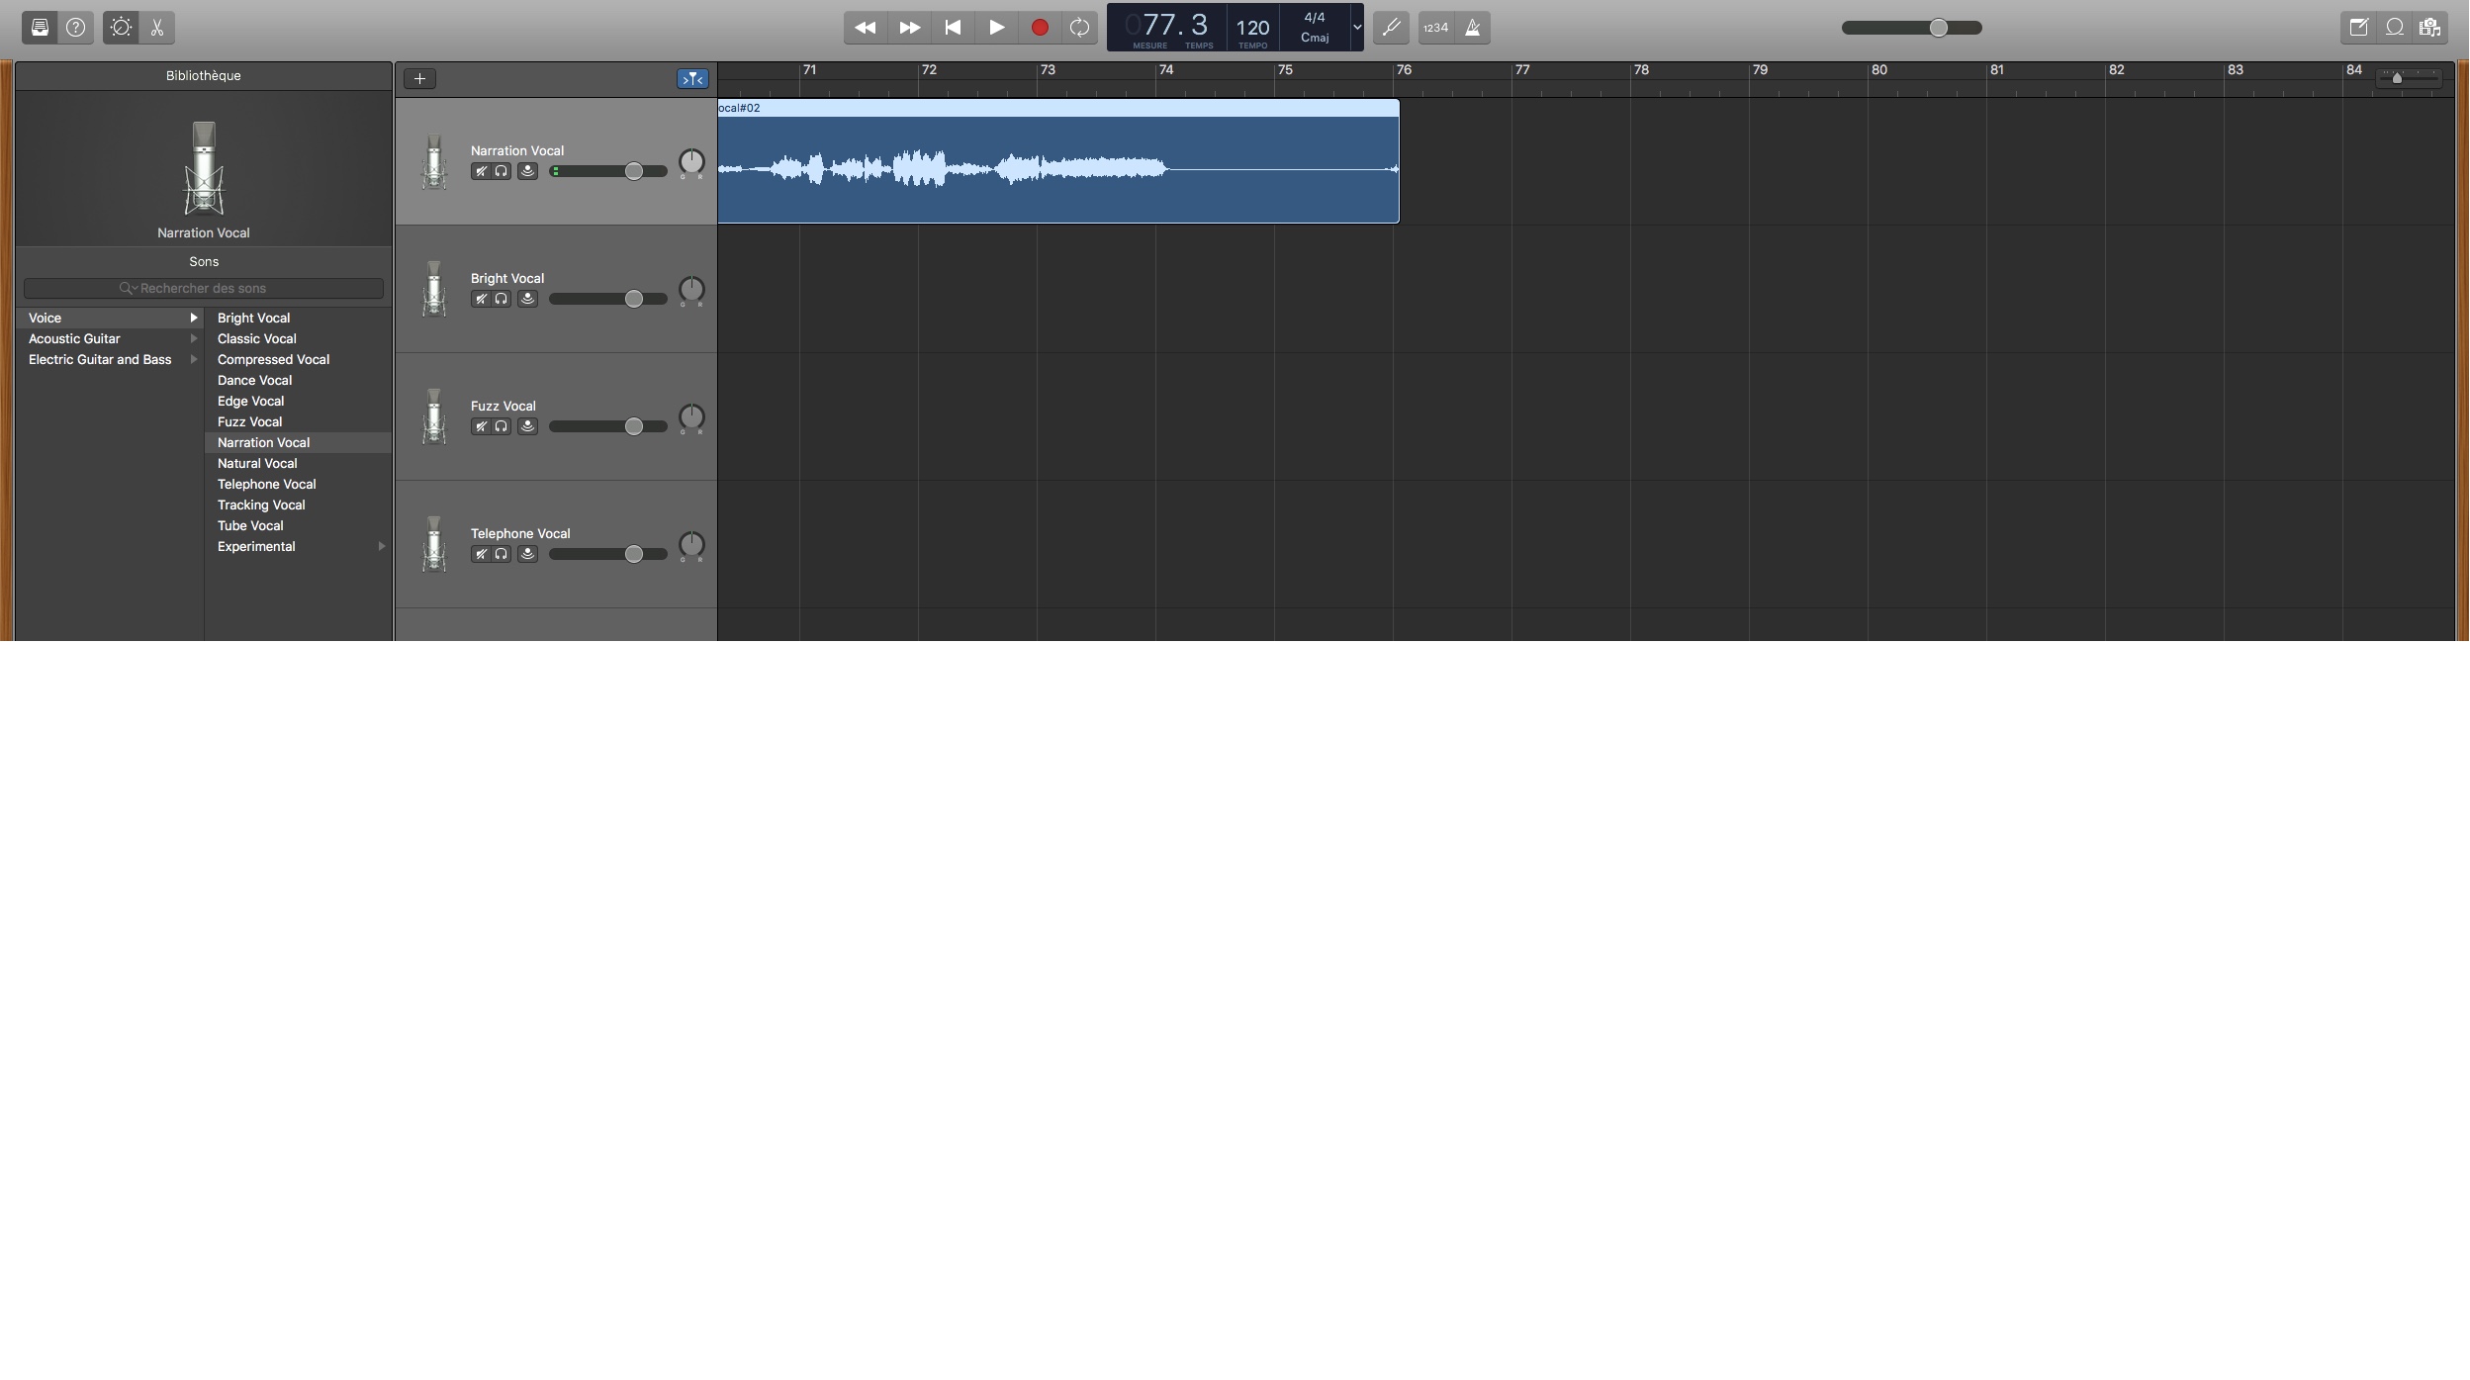Open Smart Controls dial button

click(121, 28)
